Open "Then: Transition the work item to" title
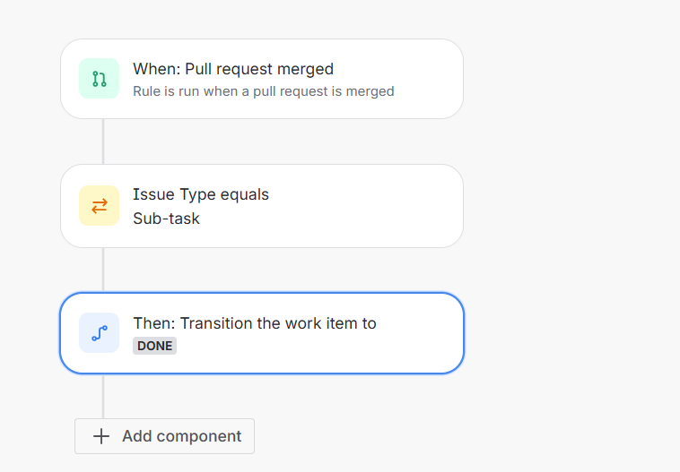The width and height of the screenshot is (680, 472). pyautogui.click(x=255, y=323)
